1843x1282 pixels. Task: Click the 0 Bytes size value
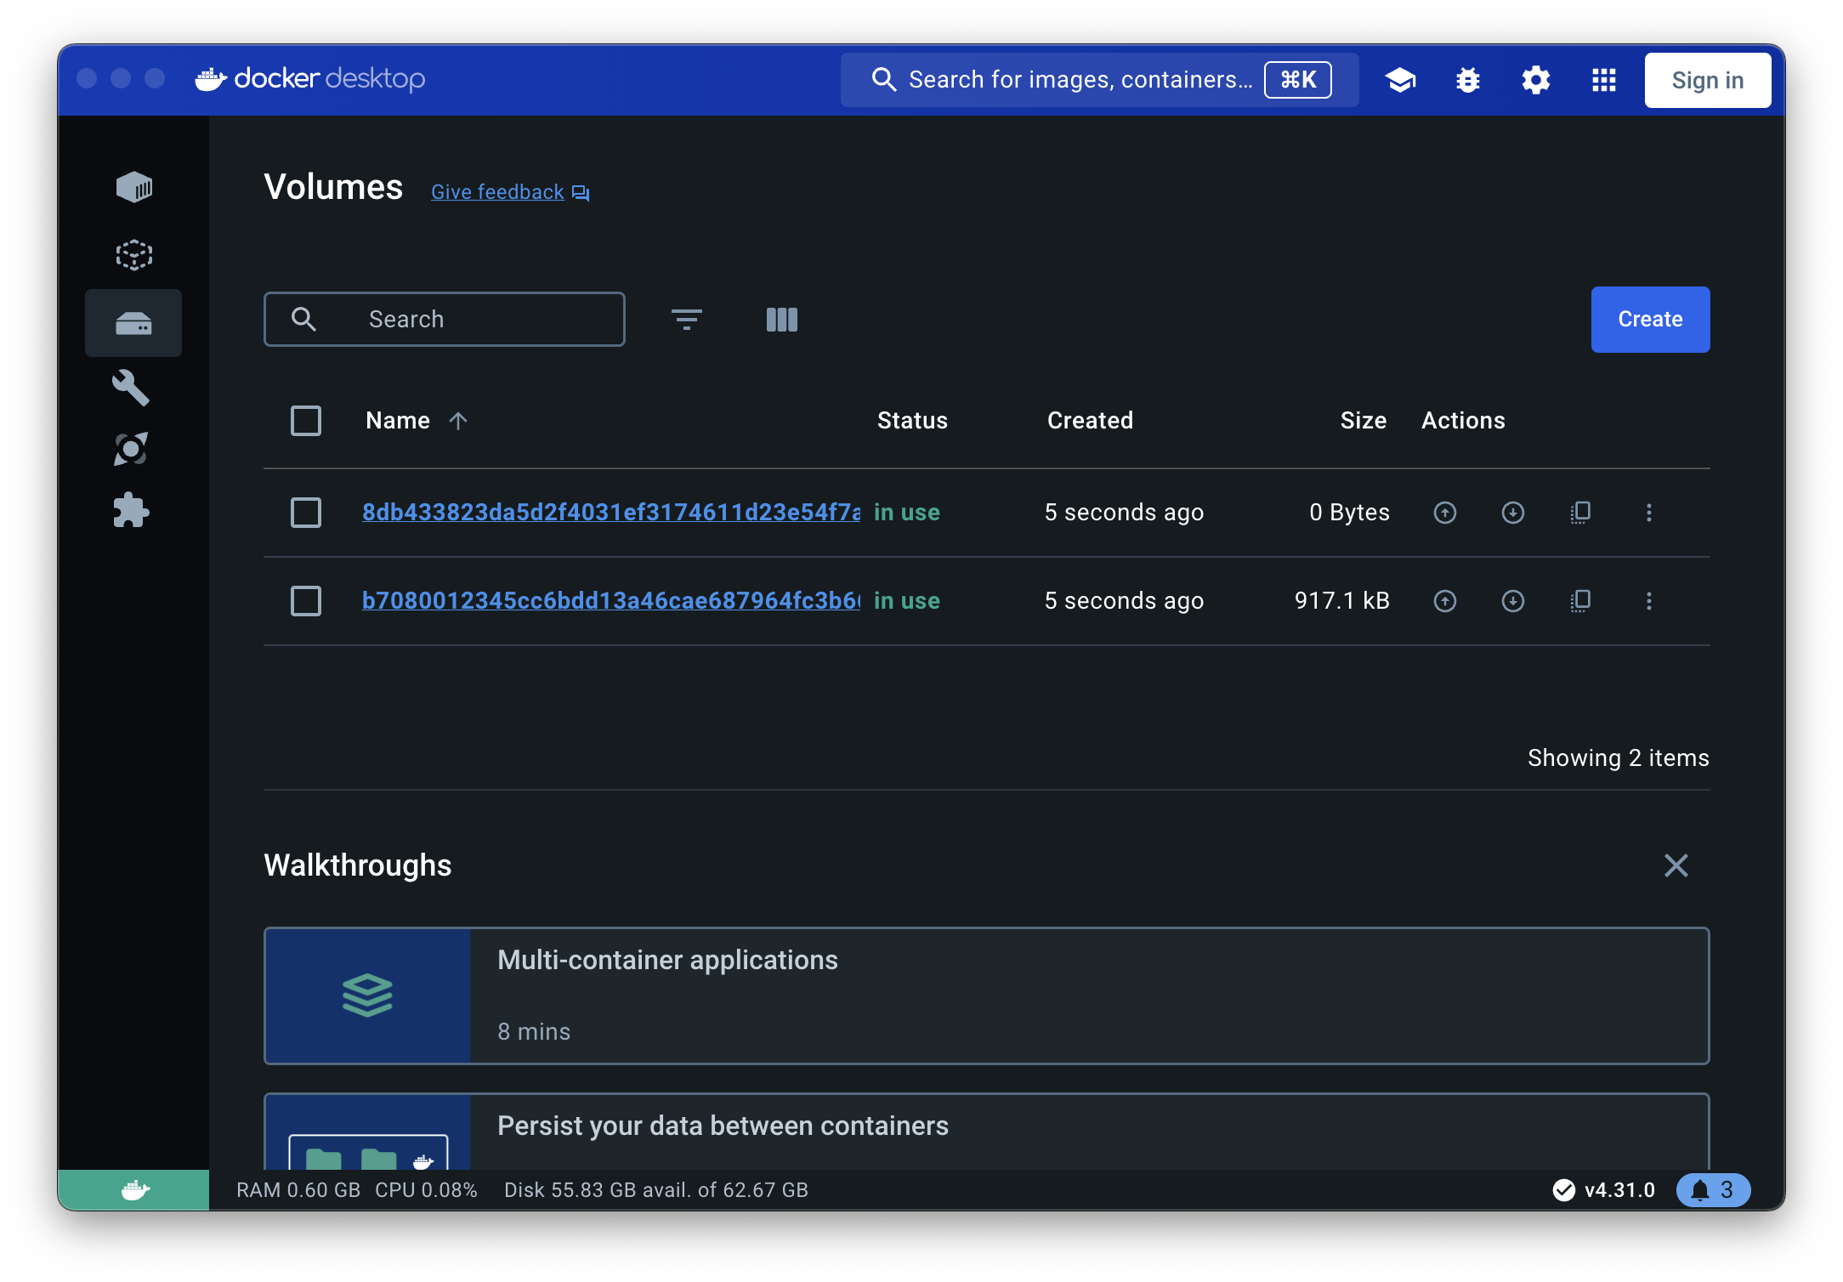1350,513
